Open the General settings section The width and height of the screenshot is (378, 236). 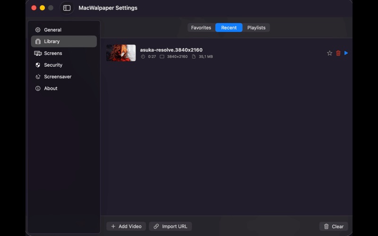pos(64,30)
